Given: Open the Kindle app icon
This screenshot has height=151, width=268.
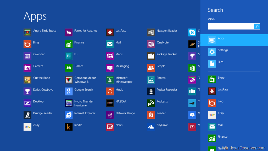Looking at the screenshot, I should [69, 127].
